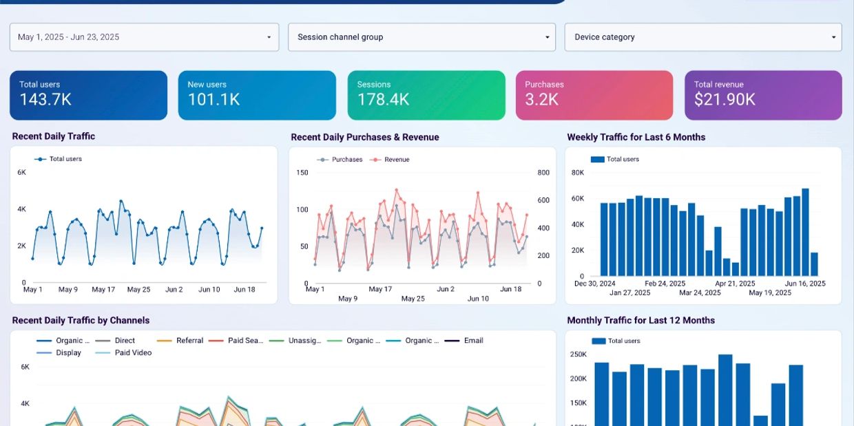This screenshot has height=426, width=854.
Task: Expand the Session channel group filter
Action: (421, 37)
